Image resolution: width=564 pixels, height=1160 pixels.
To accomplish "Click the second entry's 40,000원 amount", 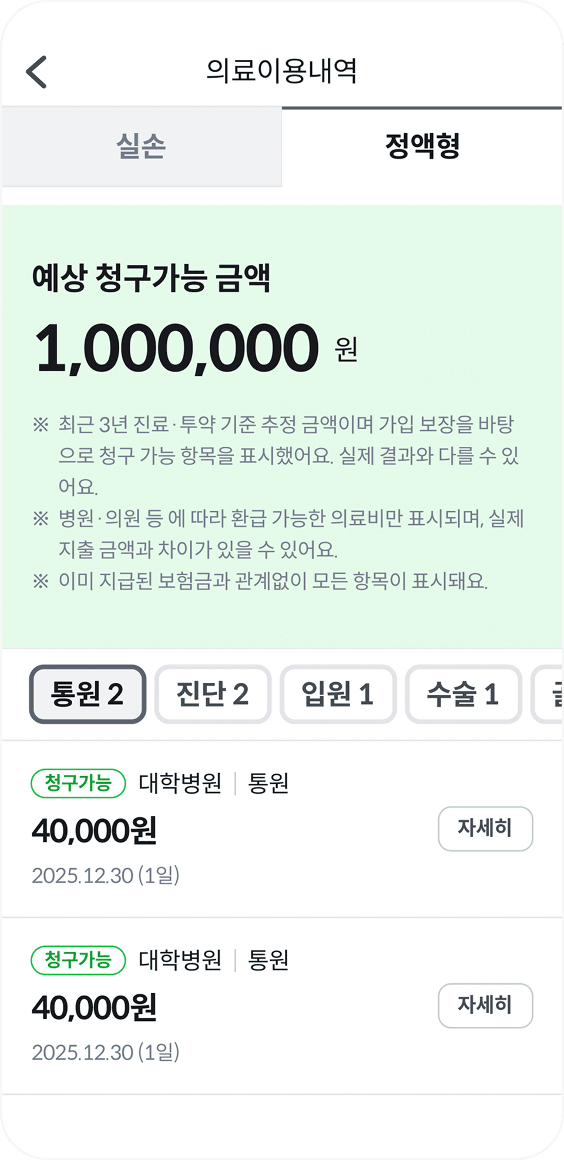I will 94,1008.
